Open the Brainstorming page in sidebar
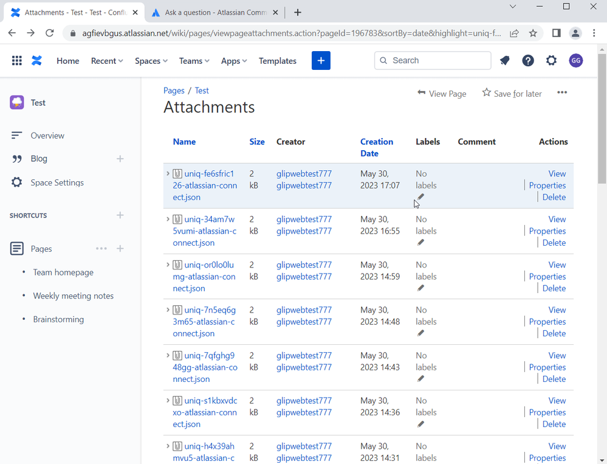This screenshot has height=464, width=607. point(58,319)
